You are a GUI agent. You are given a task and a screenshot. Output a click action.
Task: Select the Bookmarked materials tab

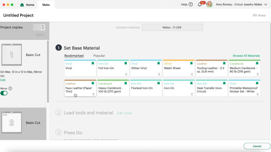(x=74, y=56)
